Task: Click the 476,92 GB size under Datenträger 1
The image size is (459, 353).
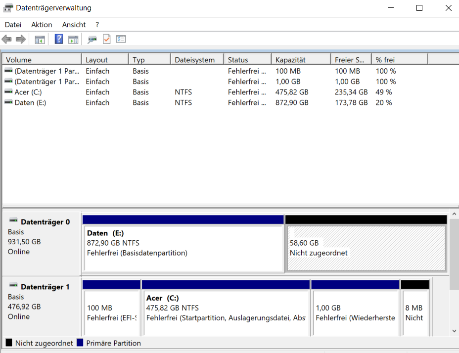Action: coord(24,307)
